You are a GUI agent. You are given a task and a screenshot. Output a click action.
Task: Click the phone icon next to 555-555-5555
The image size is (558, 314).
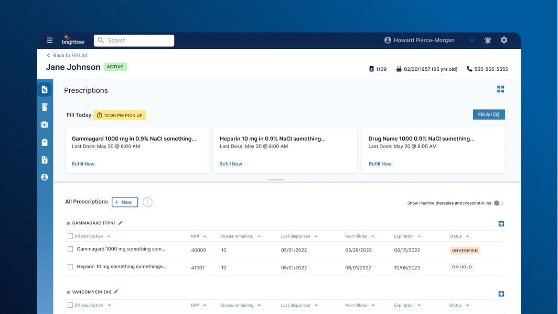(x=469, y=69)
